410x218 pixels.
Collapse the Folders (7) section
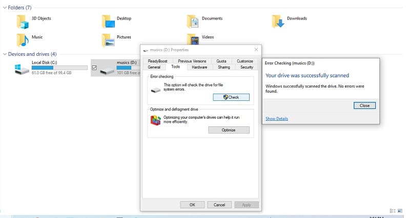tap(5, 8)
